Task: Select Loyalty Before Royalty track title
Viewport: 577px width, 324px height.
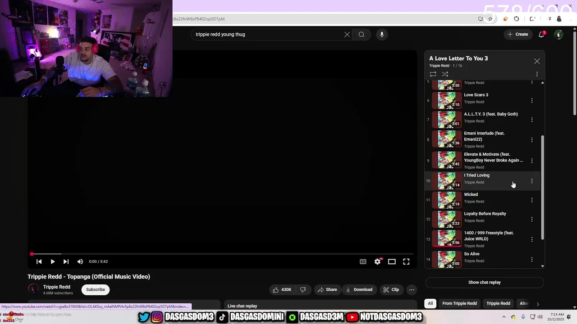Action: (x=485, y=214)
